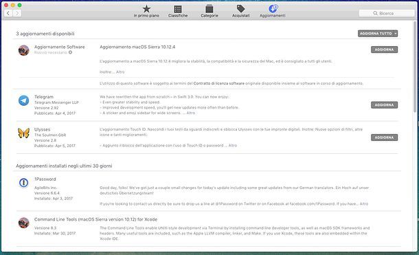Click 'AgileBits Inc.' developer name

(46, 188)
